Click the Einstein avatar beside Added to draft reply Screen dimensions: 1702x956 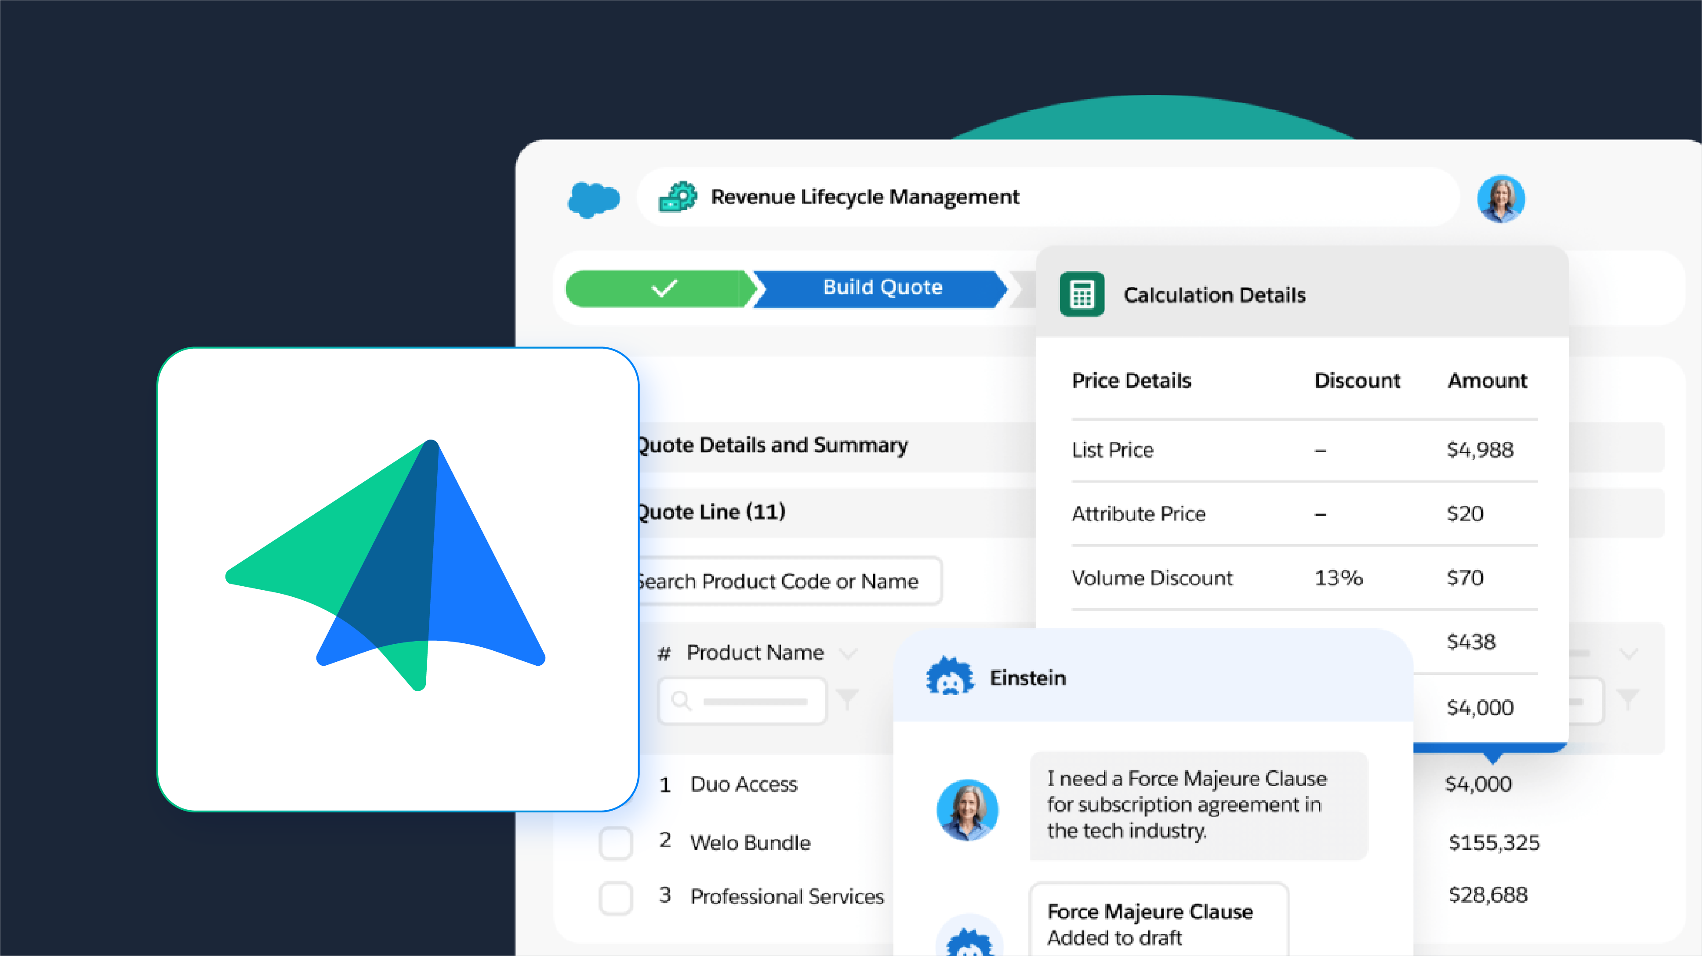coord(969,935)
